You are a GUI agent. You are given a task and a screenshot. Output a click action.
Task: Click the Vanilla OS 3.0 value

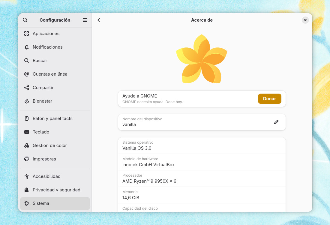(x=137, y=148)
